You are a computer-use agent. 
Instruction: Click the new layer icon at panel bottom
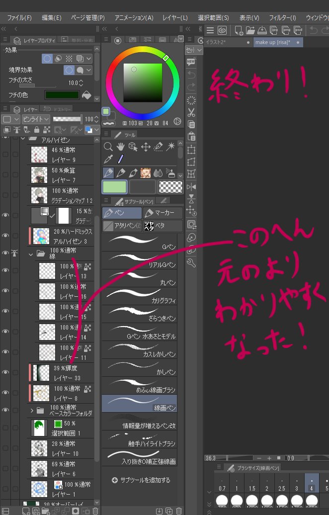[x=26, y=511]
